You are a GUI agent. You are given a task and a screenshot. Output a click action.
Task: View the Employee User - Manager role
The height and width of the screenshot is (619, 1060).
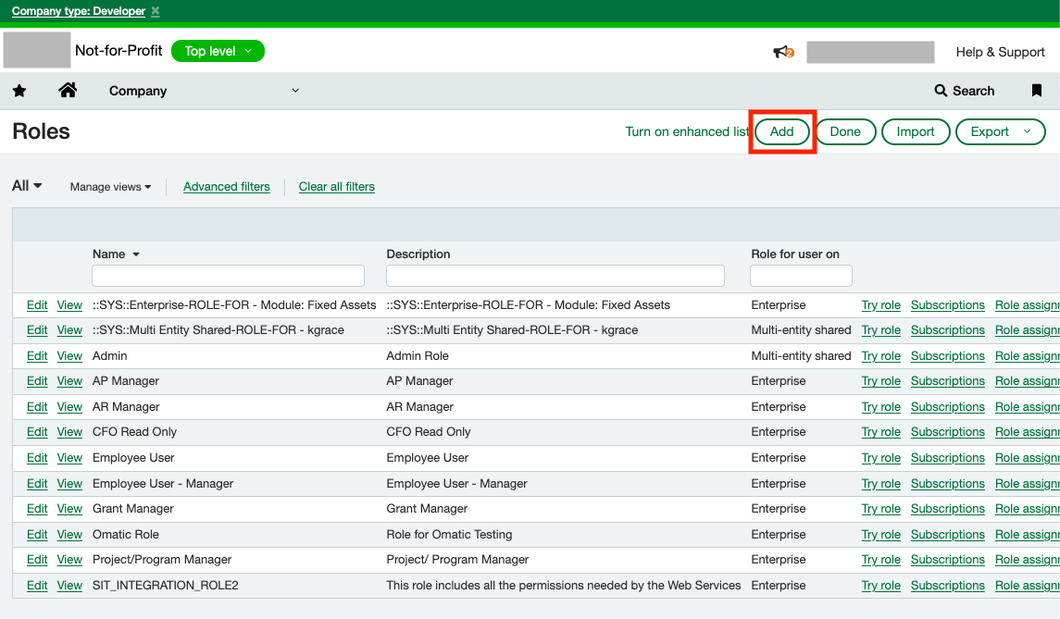[69, 484]
